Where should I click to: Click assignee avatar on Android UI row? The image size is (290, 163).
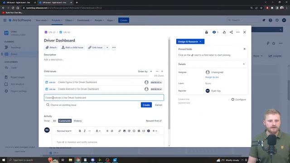[x=146, y=89]
